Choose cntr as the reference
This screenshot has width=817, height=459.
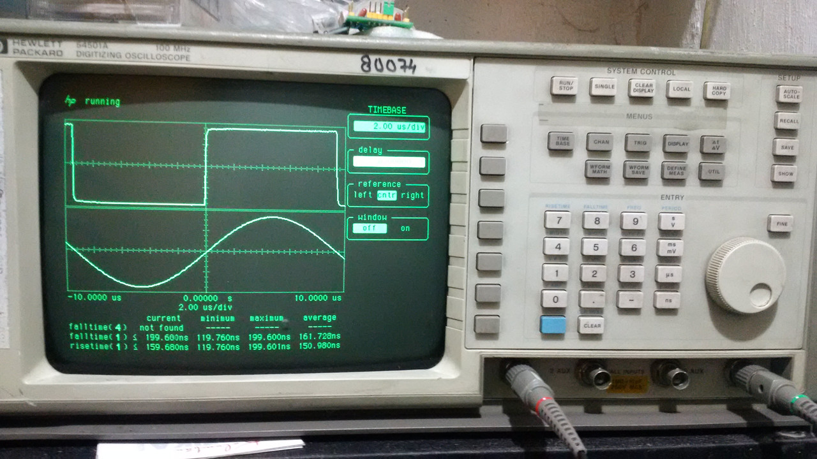pos(387,195)
